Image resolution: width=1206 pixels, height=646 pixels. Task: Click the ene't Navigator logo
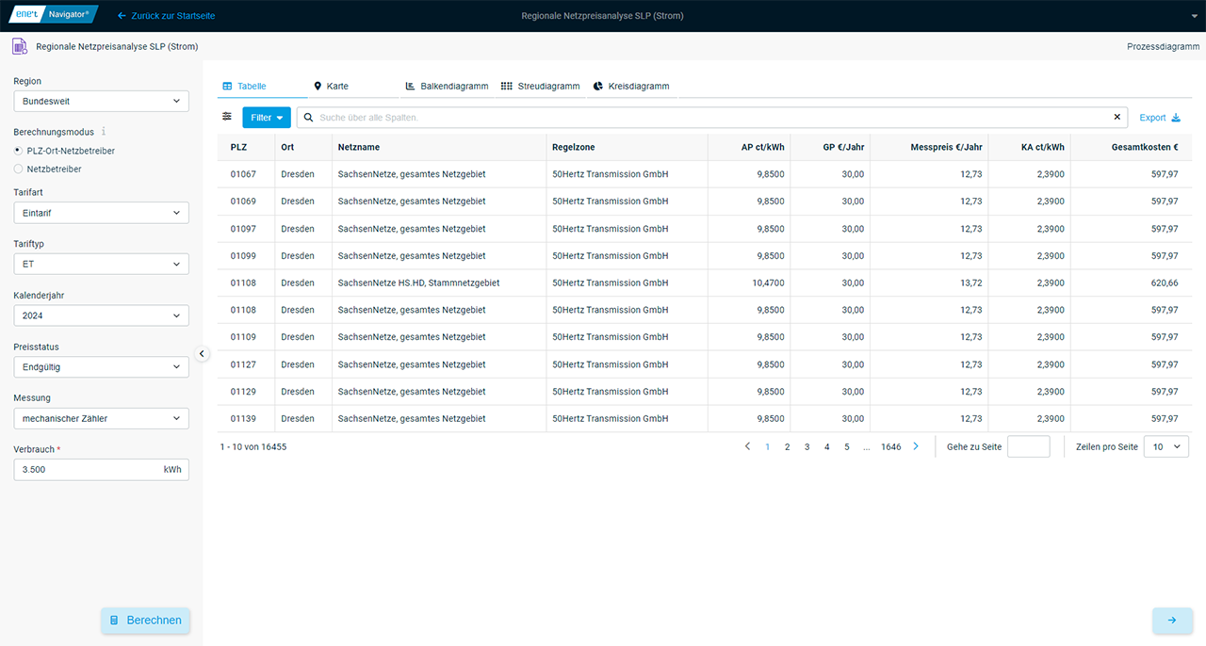54,15
